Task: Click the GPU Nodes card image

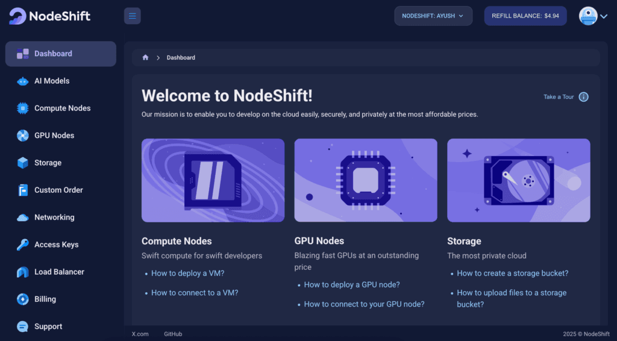Action: (x=366, y=180)
